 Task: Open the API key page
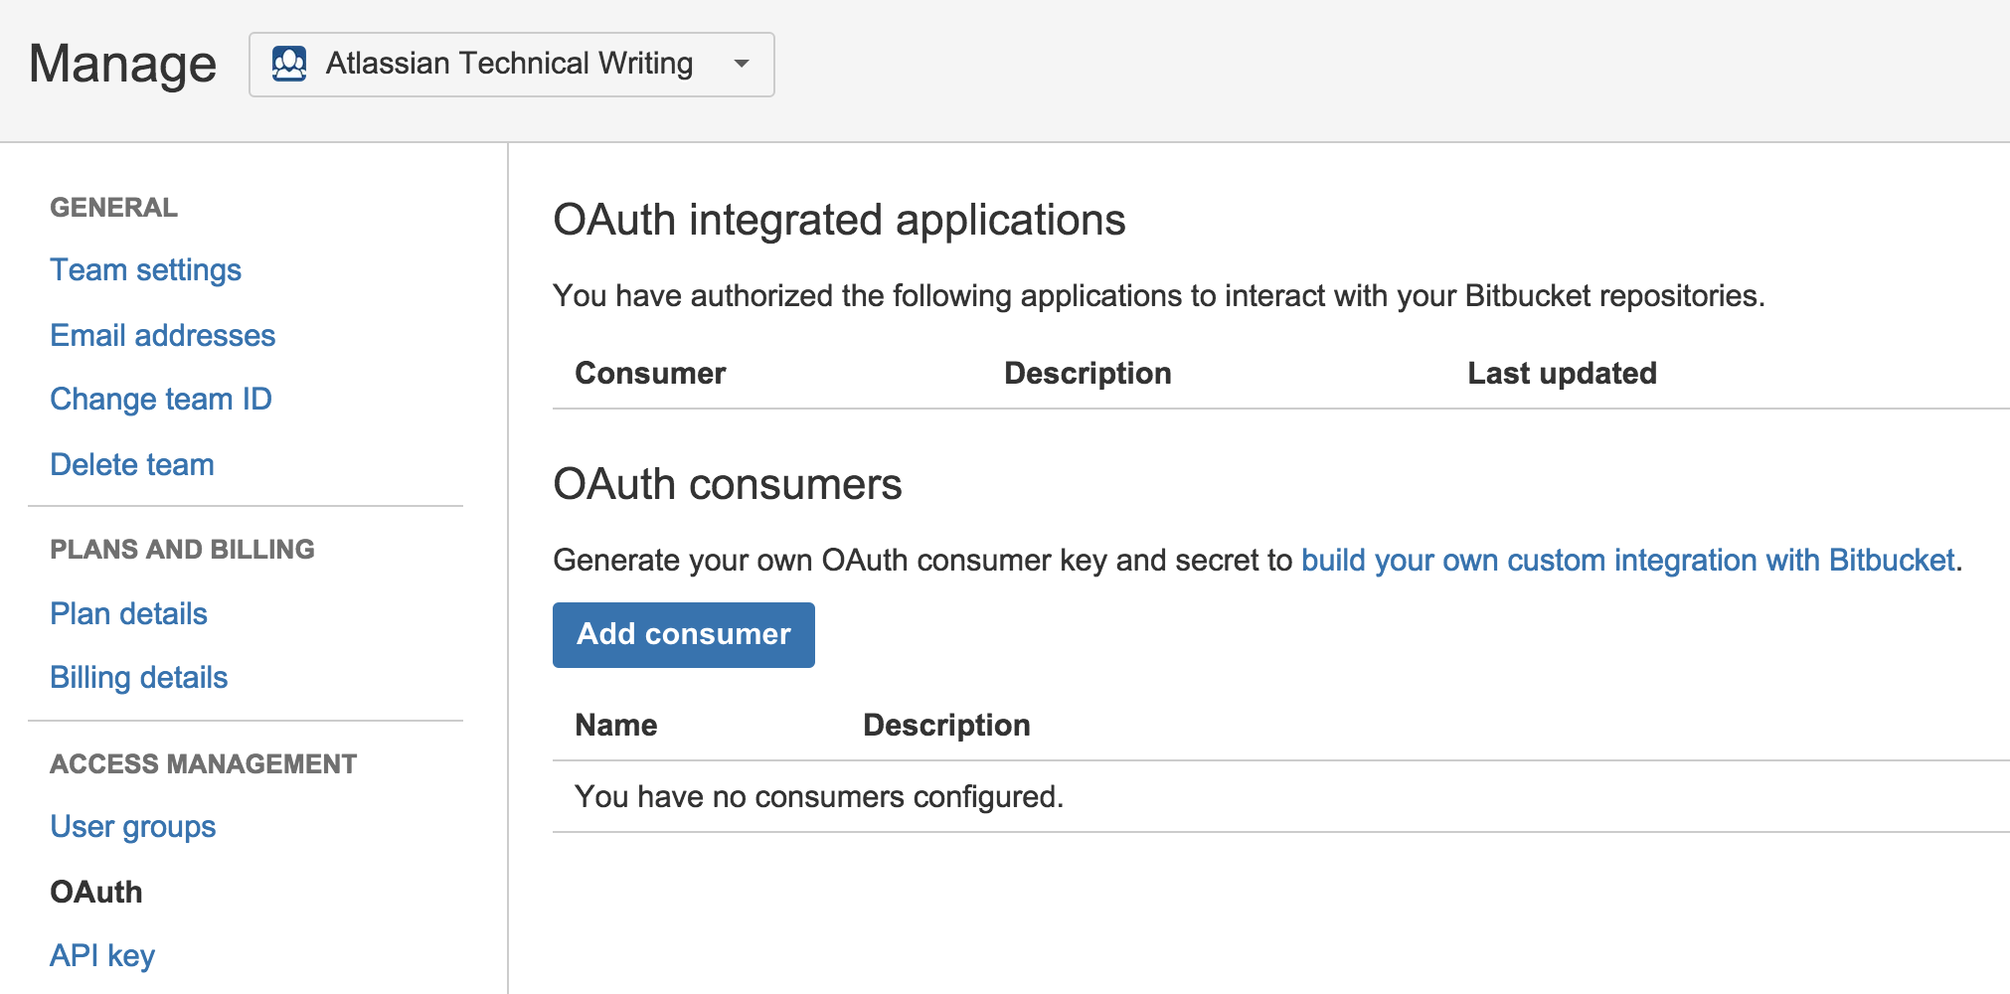pos(102,955)
